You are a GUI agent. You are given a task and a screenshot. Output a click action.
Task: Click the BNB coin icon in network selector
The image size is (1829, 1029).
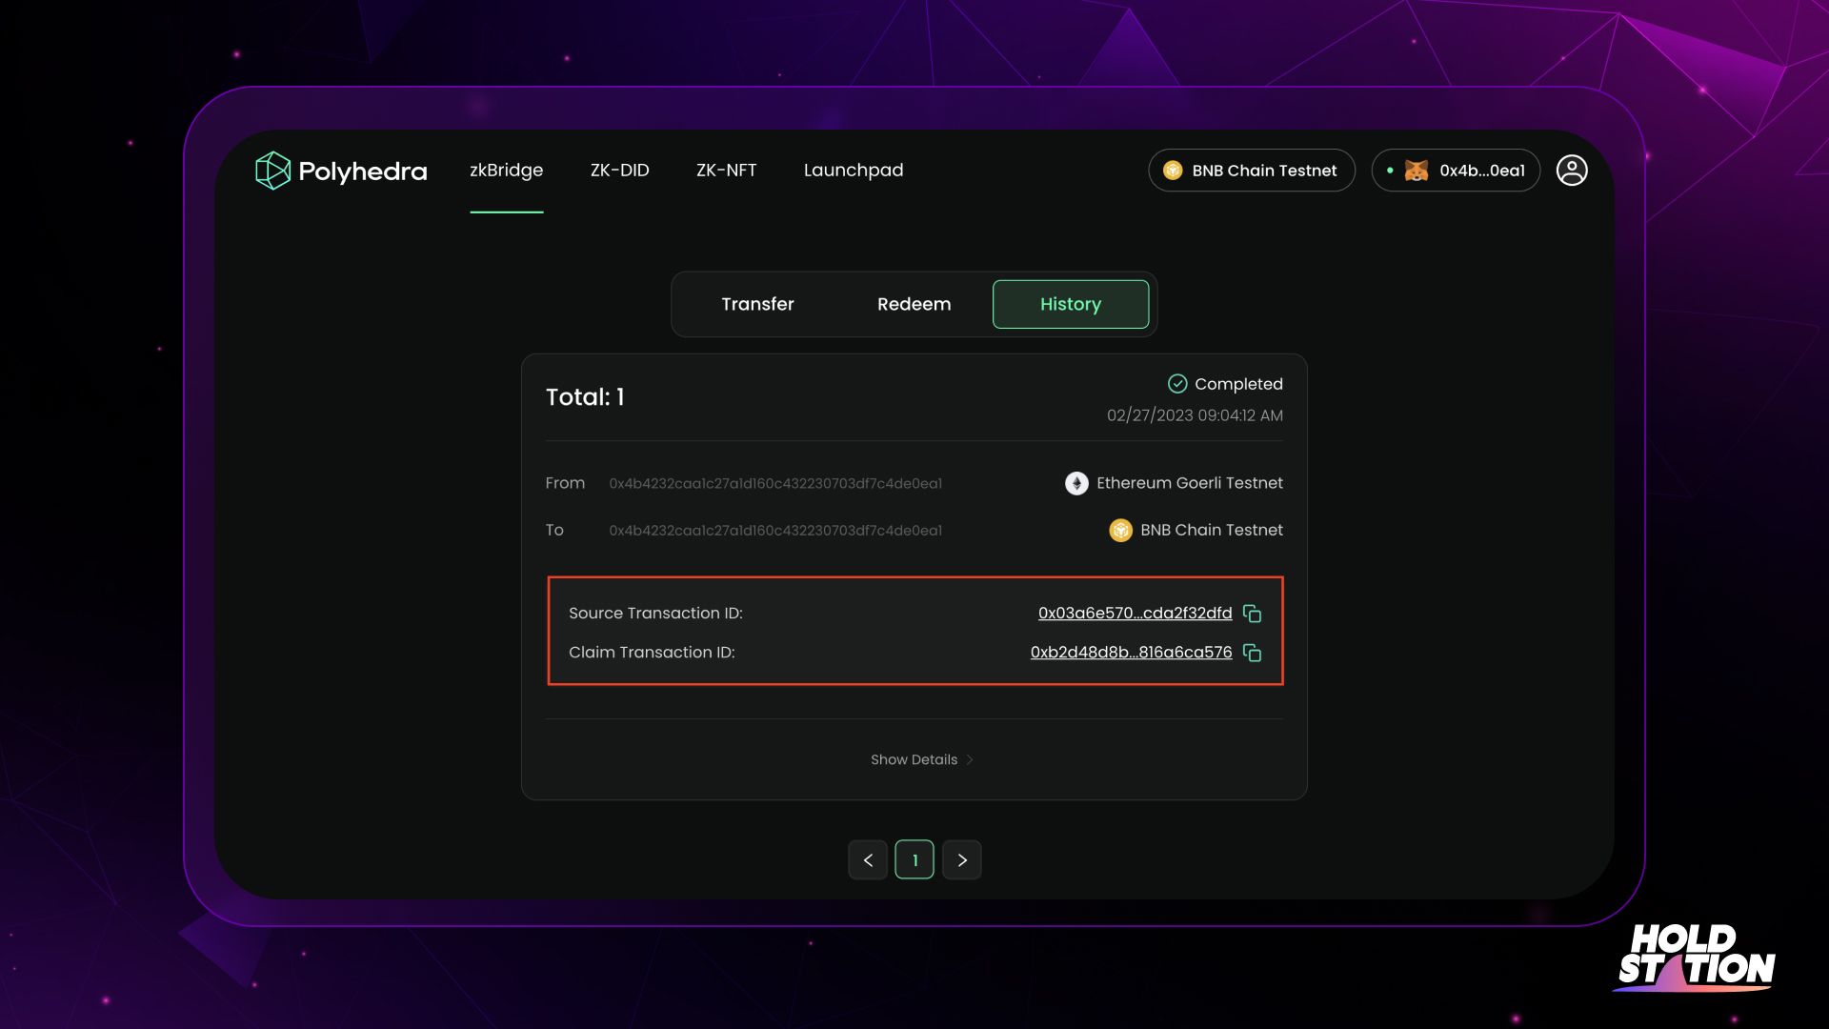click(x=1173, y=171)
